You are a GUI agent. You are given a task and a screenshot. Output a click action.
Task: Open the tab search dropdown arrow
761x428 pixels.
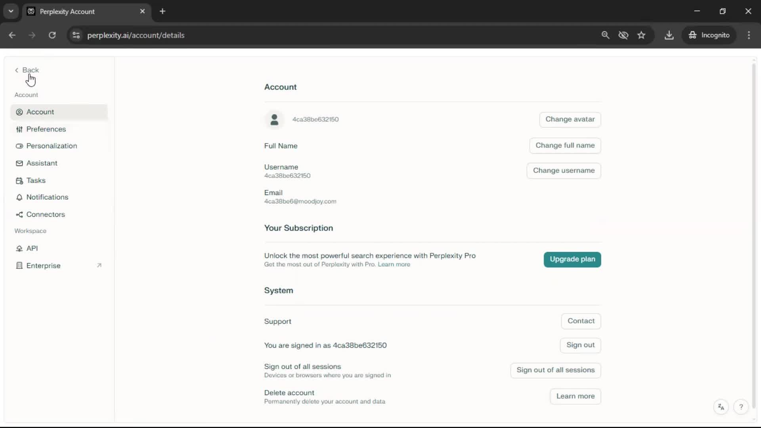coord(11,11)
